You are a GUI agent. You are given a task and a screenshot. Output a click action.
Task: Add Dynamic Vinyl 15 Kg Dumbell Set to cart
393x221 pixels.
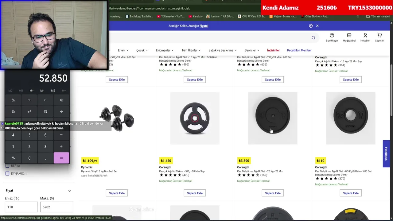click(x=117, y=193)
